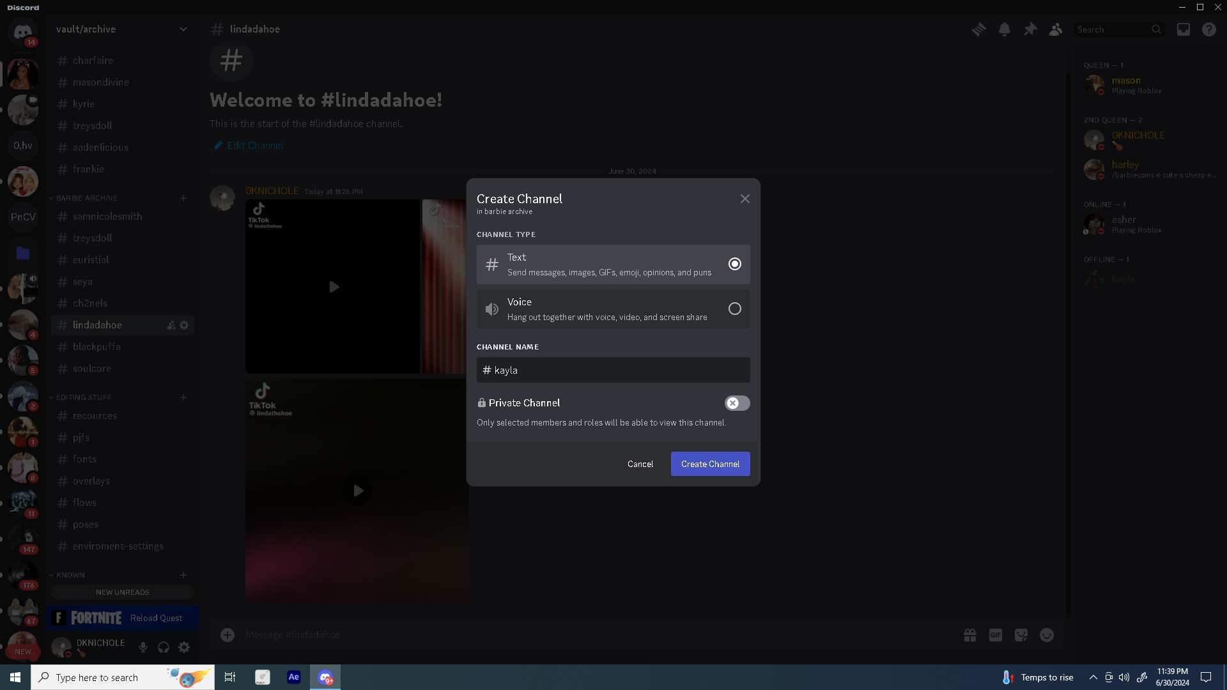Open the frankie channel

(123, 169)
